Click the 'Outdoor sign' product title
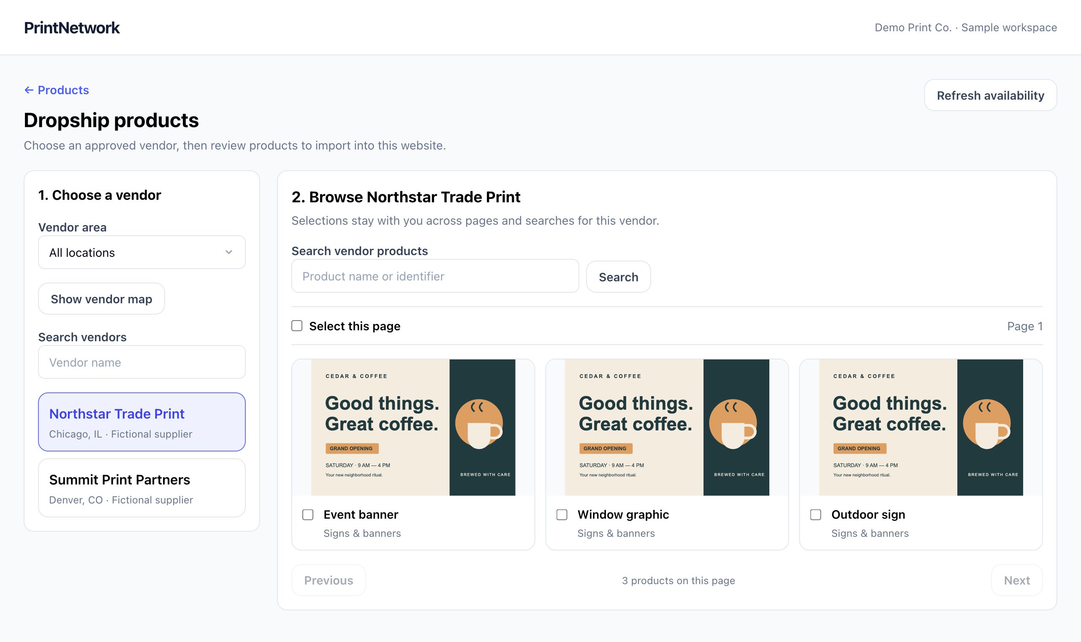 coord(868,514)
